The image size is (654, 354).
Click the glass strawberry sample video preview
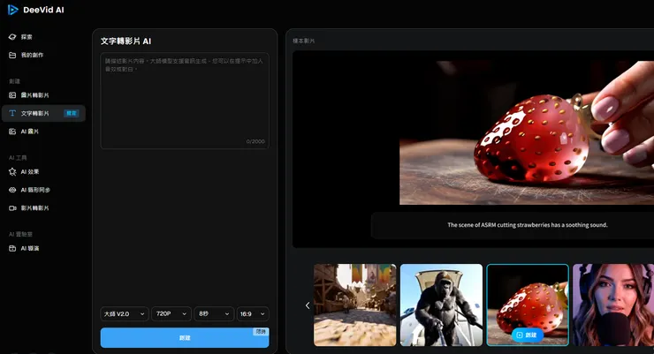[527, 132]
